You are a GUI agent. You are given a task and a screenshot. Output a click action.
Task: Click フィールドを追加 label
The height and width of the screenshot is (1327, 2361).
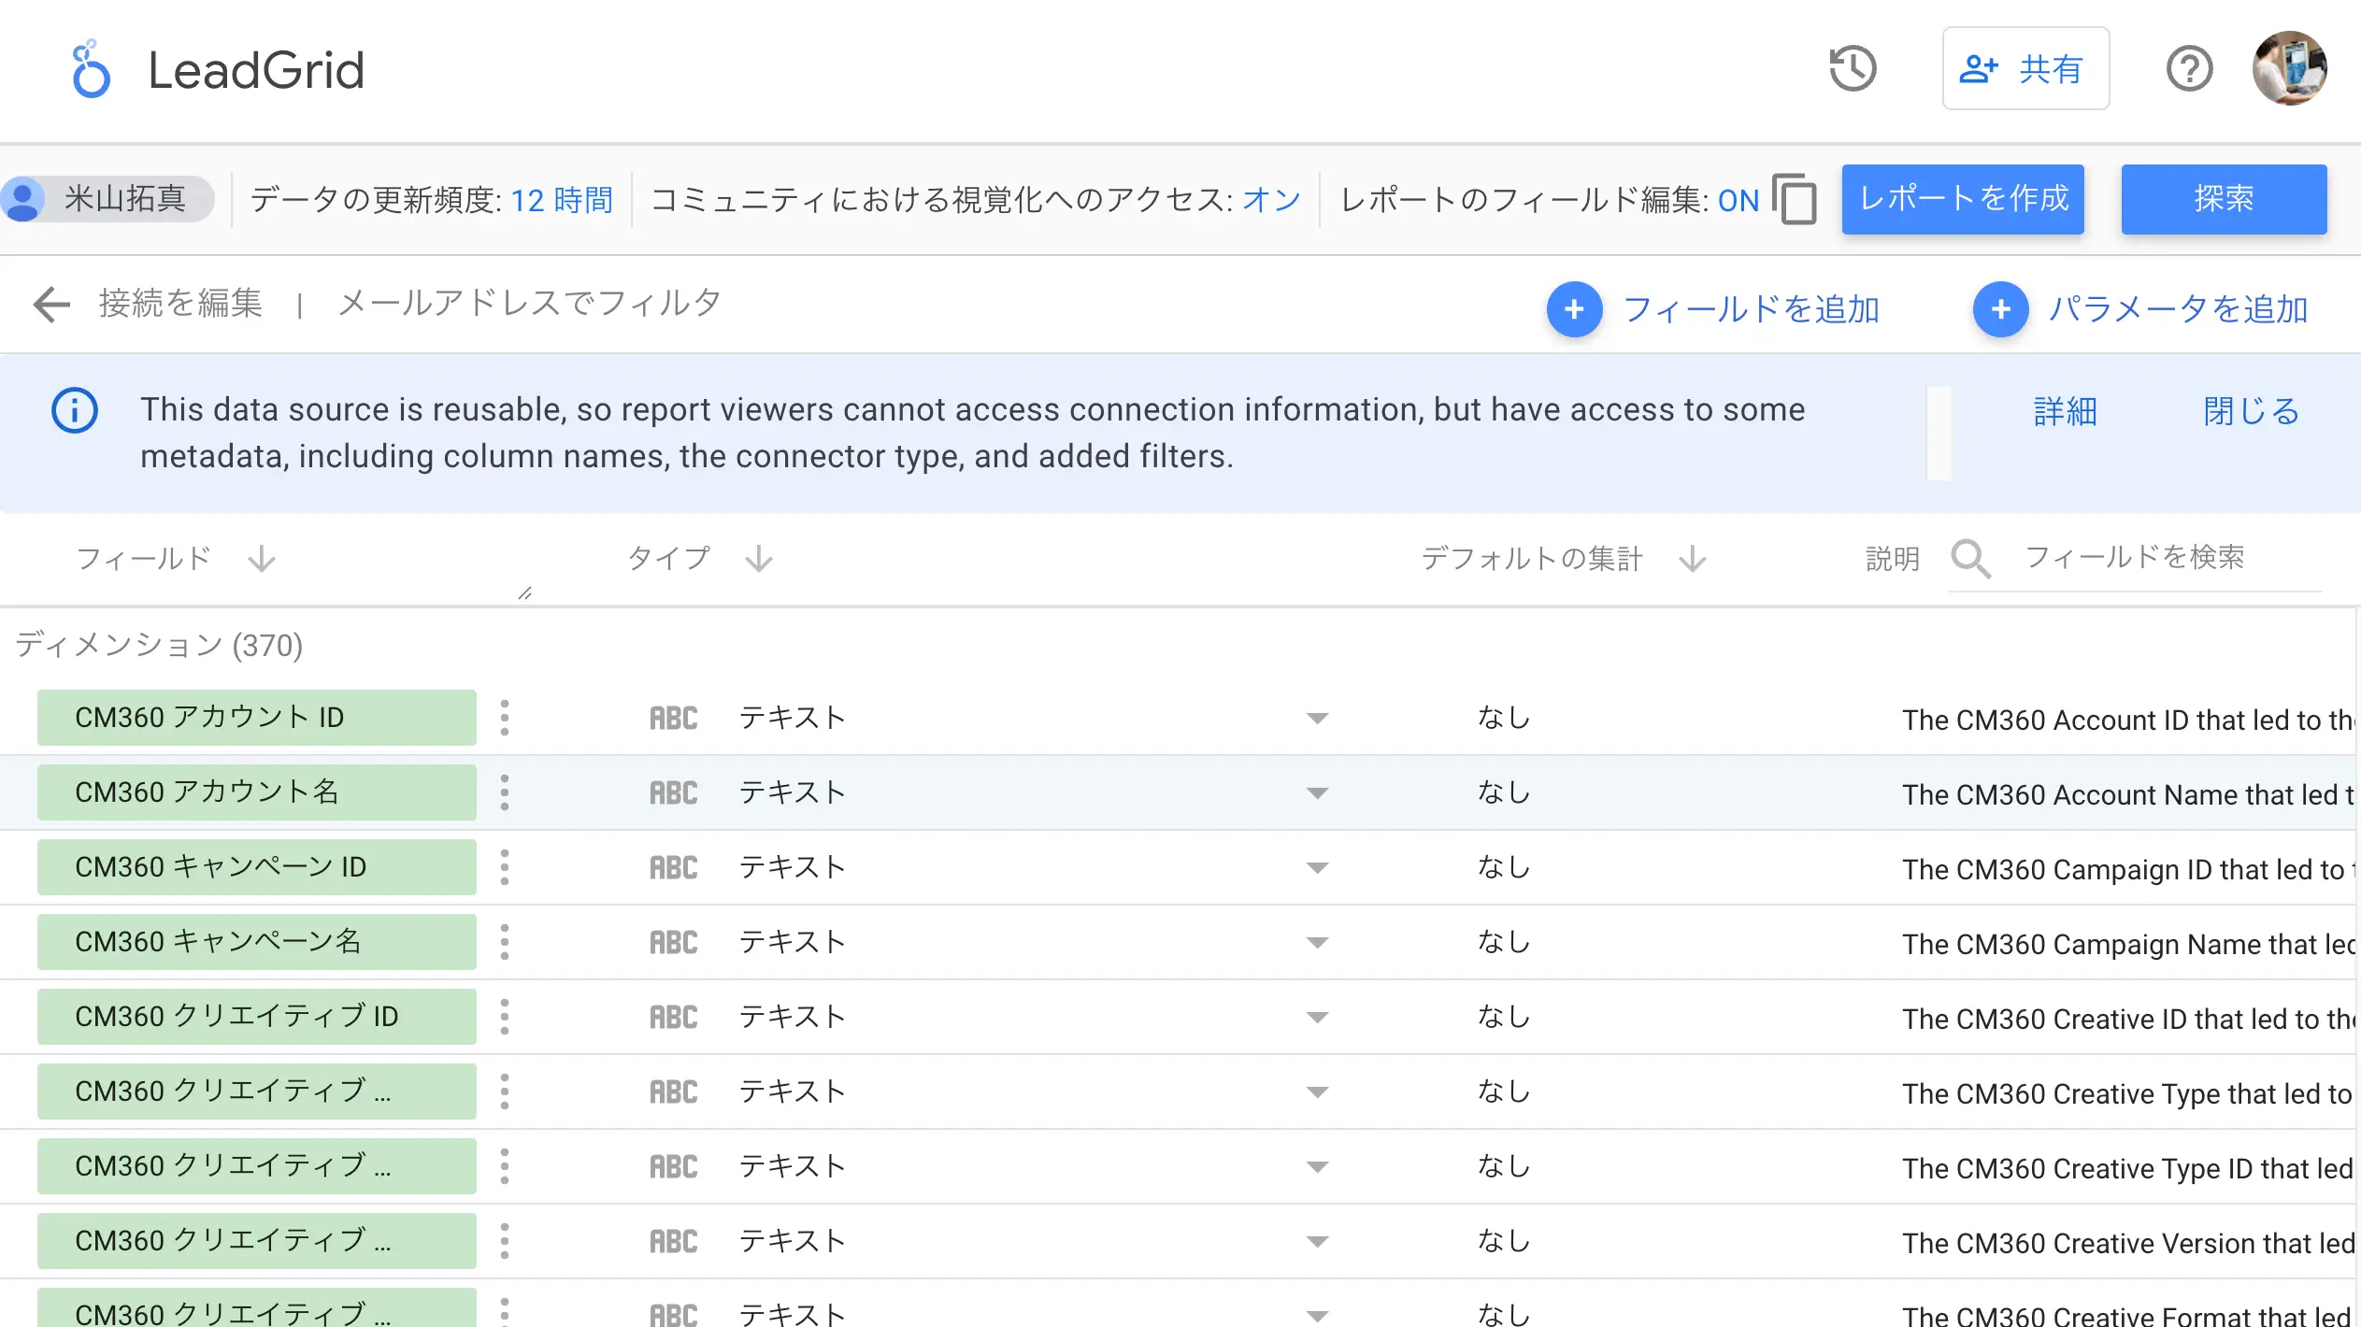click(1752, 309)
